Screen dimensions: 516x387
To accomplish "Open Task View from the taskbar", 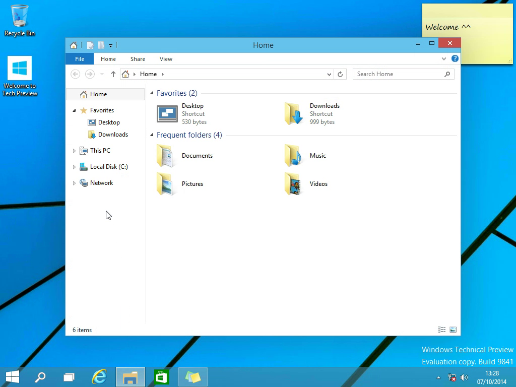I will click(x=69, y=377).
